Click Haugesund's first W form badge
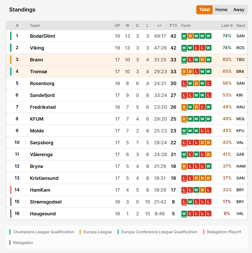 (184, 214)
